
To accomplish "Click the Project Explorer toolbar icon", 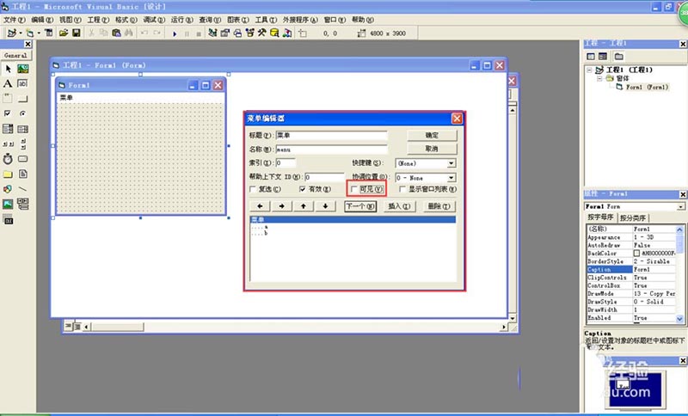I will [212, 33].
